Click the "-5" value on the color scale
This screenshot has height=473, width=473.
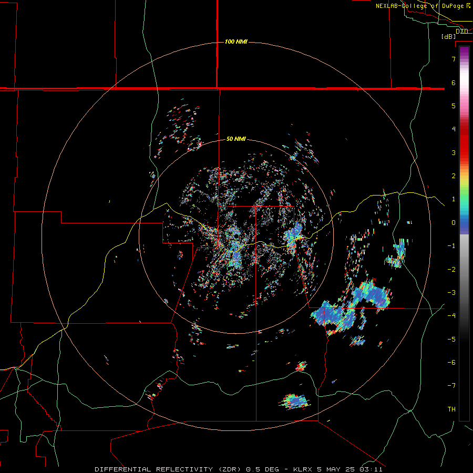click(x=451, y=340)
